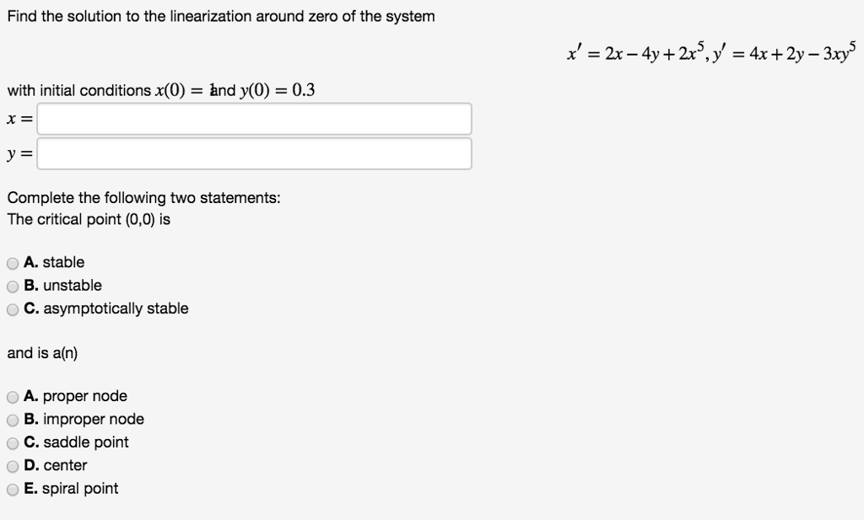Image resolution: width=864 pixels, height=520 pixels.
Task: Select radio option 'B. unstable'
Action: (x=13, y=286)
